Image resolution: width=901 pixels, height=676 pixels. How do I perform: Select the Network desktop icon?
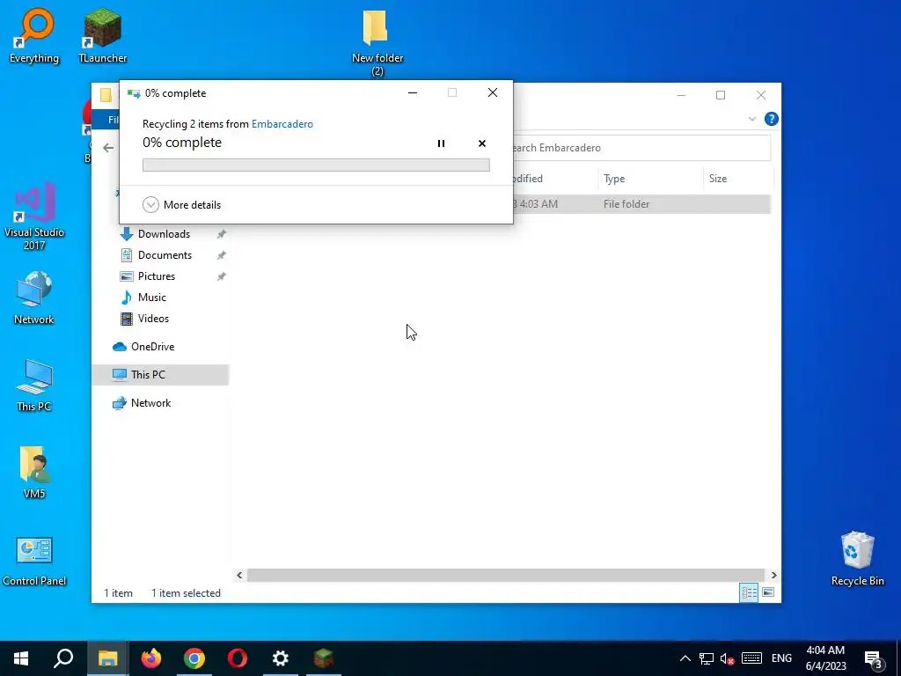click(34, 298)
